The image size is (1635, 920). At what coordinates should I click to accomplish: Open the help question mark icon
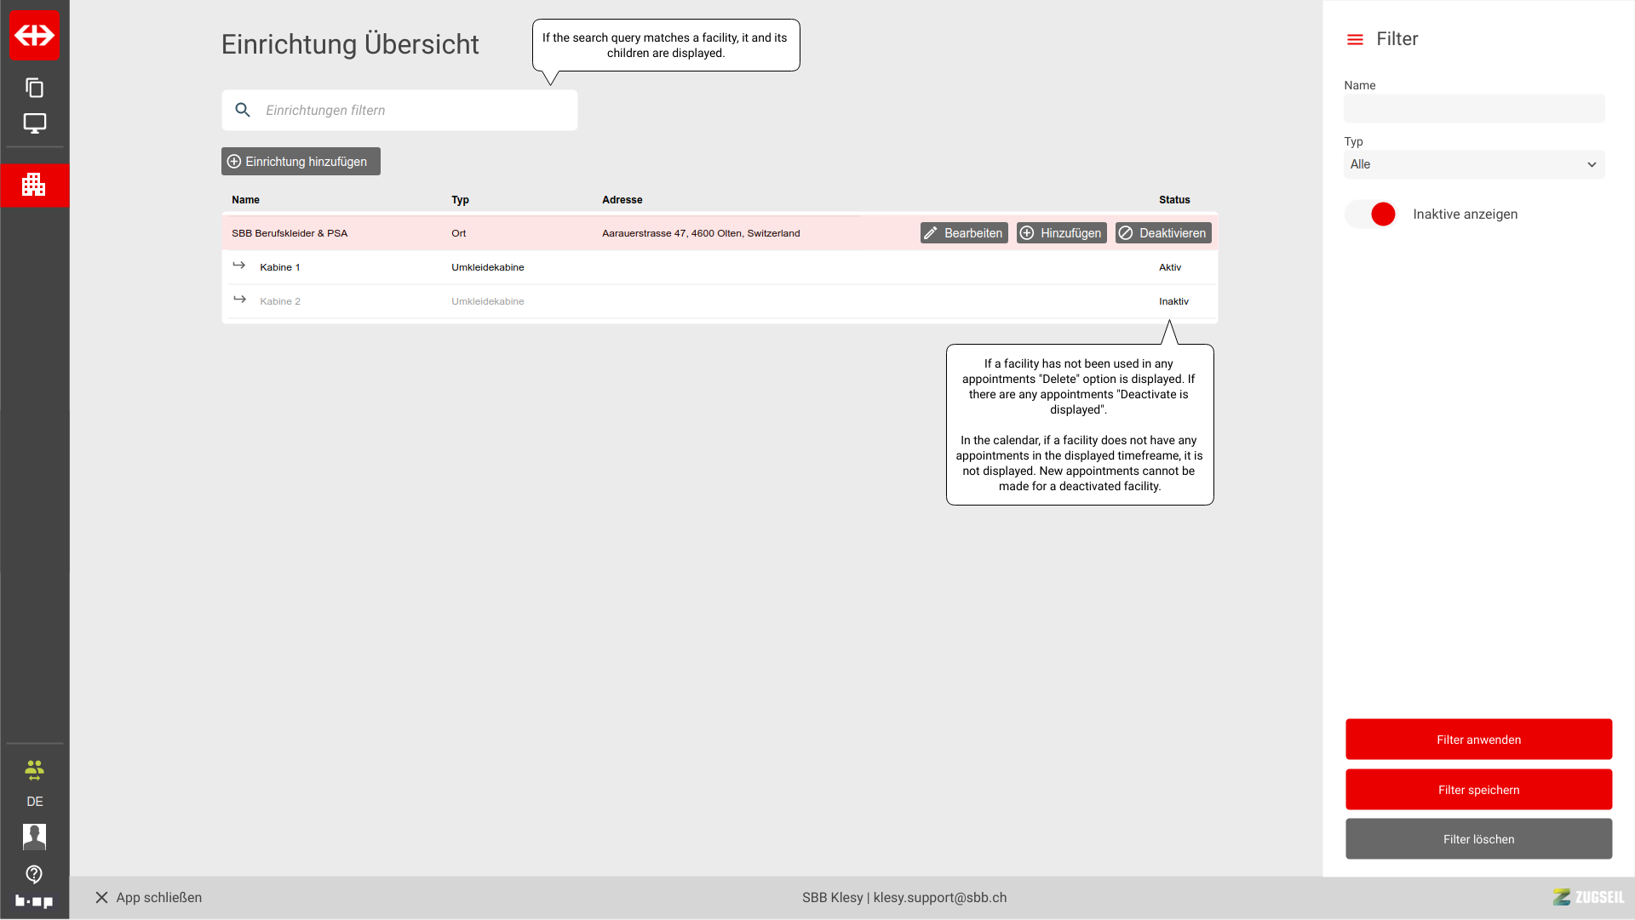(x=34, y=874)
